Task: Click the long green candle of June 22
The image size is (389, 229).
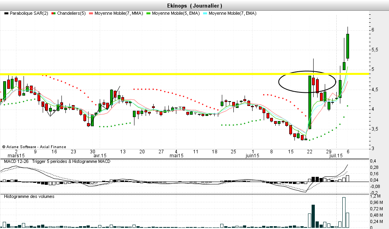Action: [310, 102]
